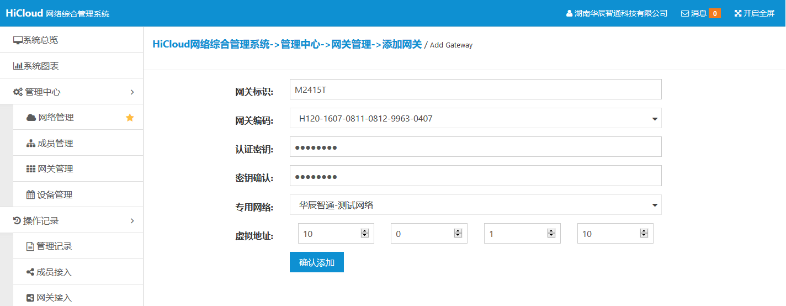Click the cloud icon next to 网络管理
The image size is (786, 306).
pos(31,118)
